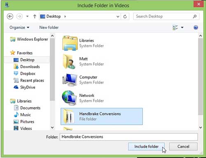Select the Handbrake Conversions folder icon
This screenshot has height=158, width=206.
[69, 116]
